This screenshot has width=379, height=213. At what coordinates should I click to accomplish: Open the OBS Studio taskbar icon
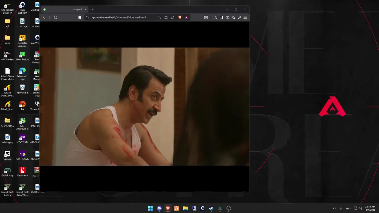229,208
